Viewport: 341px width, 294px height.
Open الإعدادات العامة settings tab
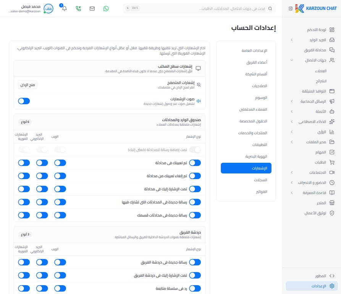(246, 51)
